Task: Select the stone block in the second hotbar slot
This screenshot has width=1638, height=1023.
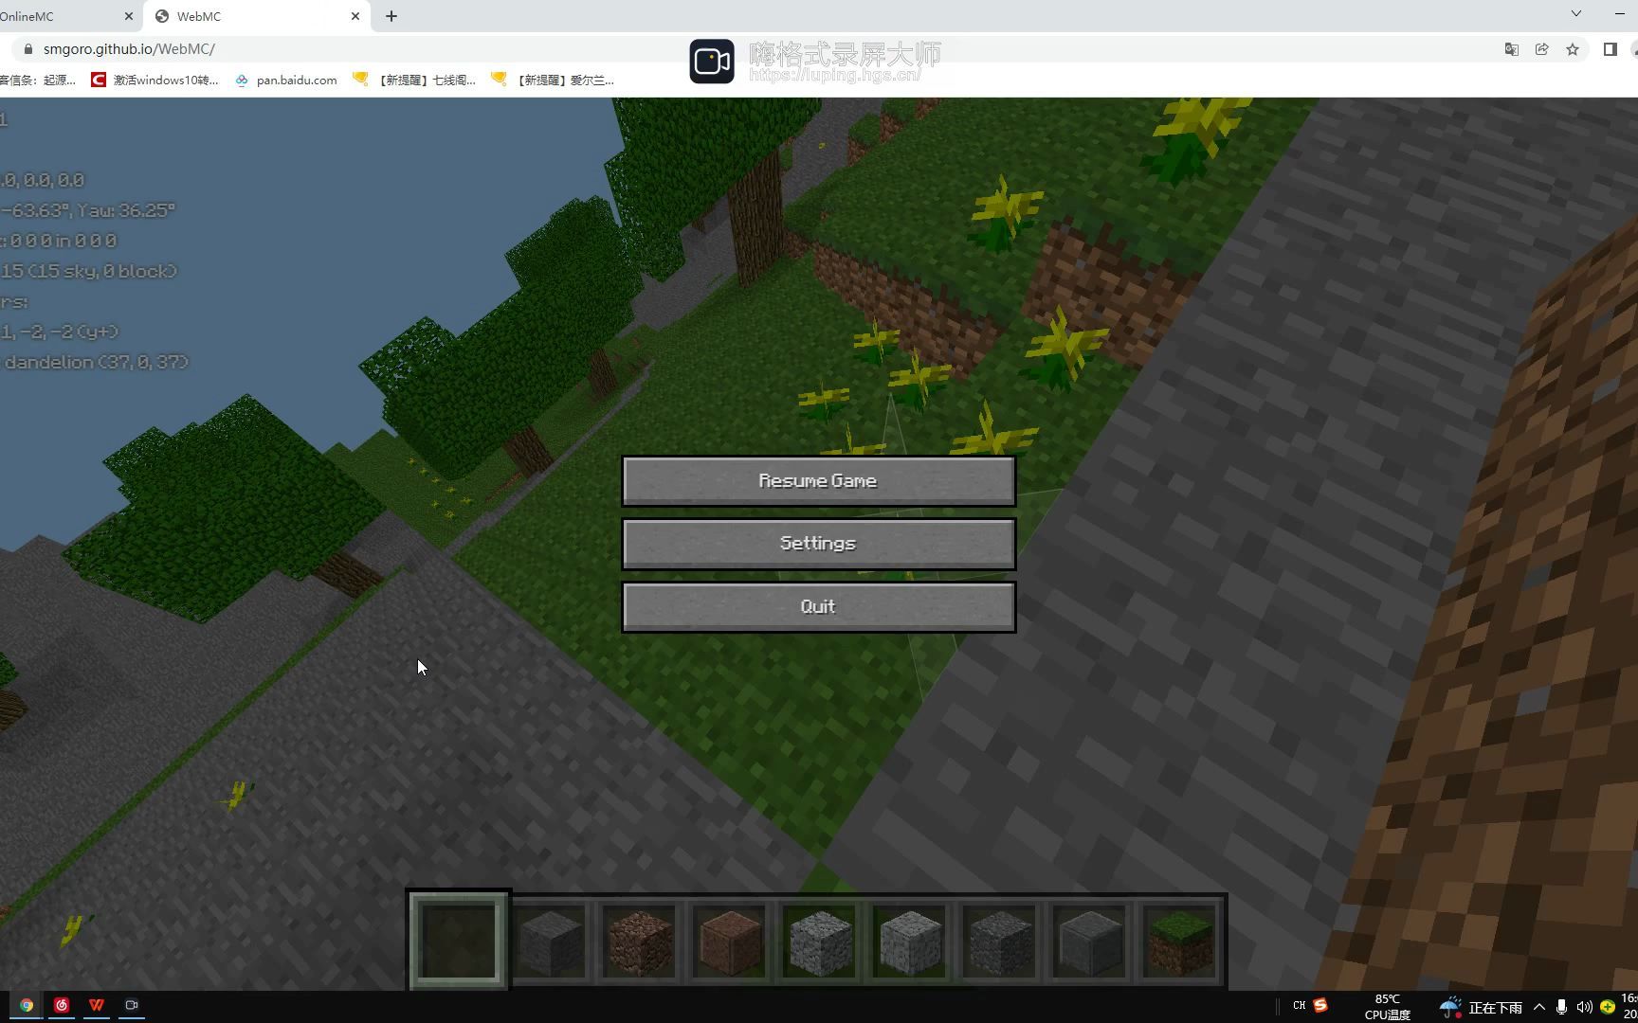Action: 550,941
